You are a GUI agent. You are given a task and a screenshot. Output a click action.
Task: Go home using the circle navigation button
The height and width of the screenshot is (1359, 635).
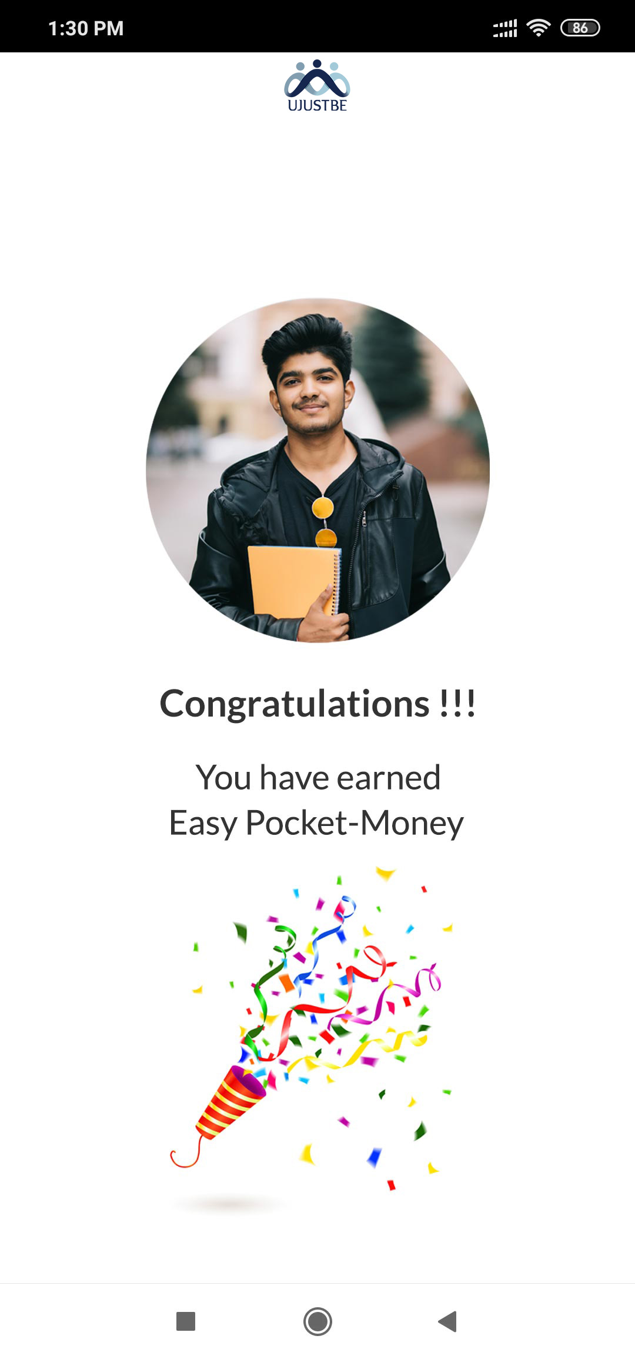pyautogui.click(x=317, y=1321)
